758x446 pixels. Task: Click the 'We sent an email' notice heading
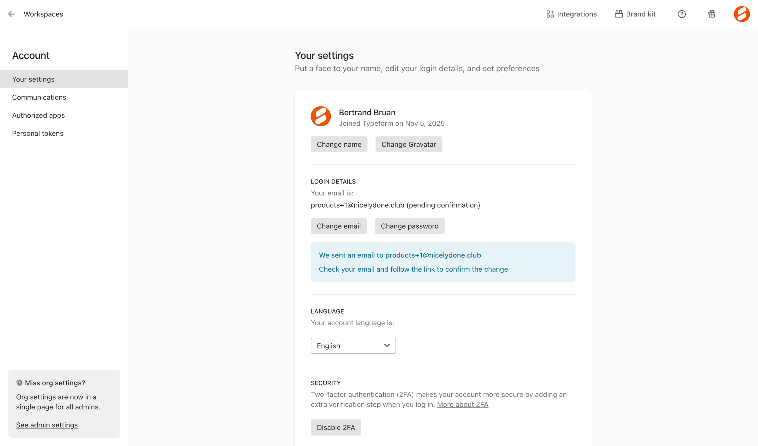[x=400, y=255]
